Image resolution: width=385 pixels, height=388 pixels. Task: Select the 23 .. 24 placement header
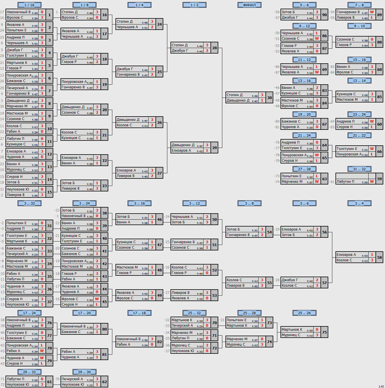(x=359, y=114)
